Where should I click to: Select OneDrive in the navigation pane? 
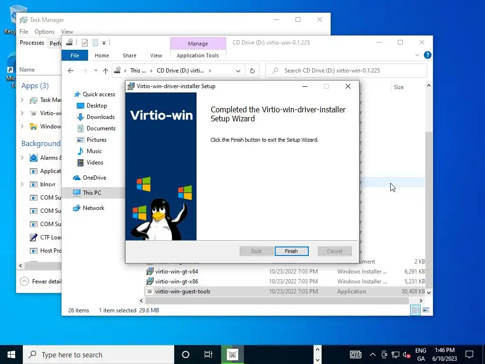(90, 178)
